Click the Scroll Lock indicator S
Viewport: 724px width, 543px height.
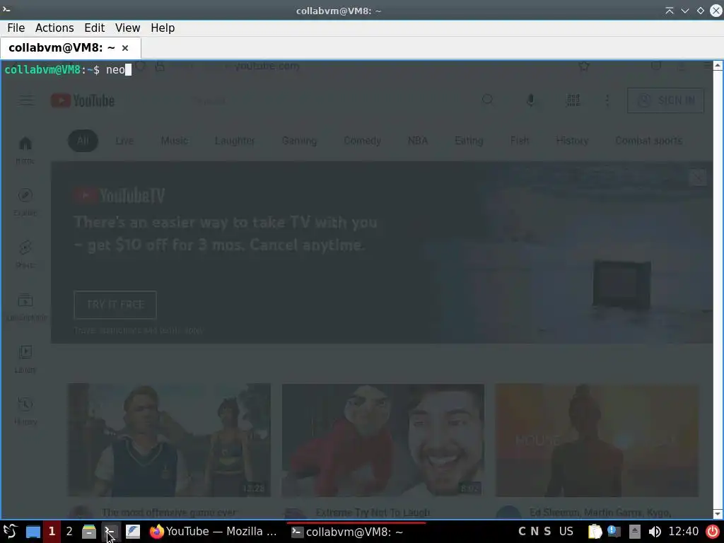(547, 532)
